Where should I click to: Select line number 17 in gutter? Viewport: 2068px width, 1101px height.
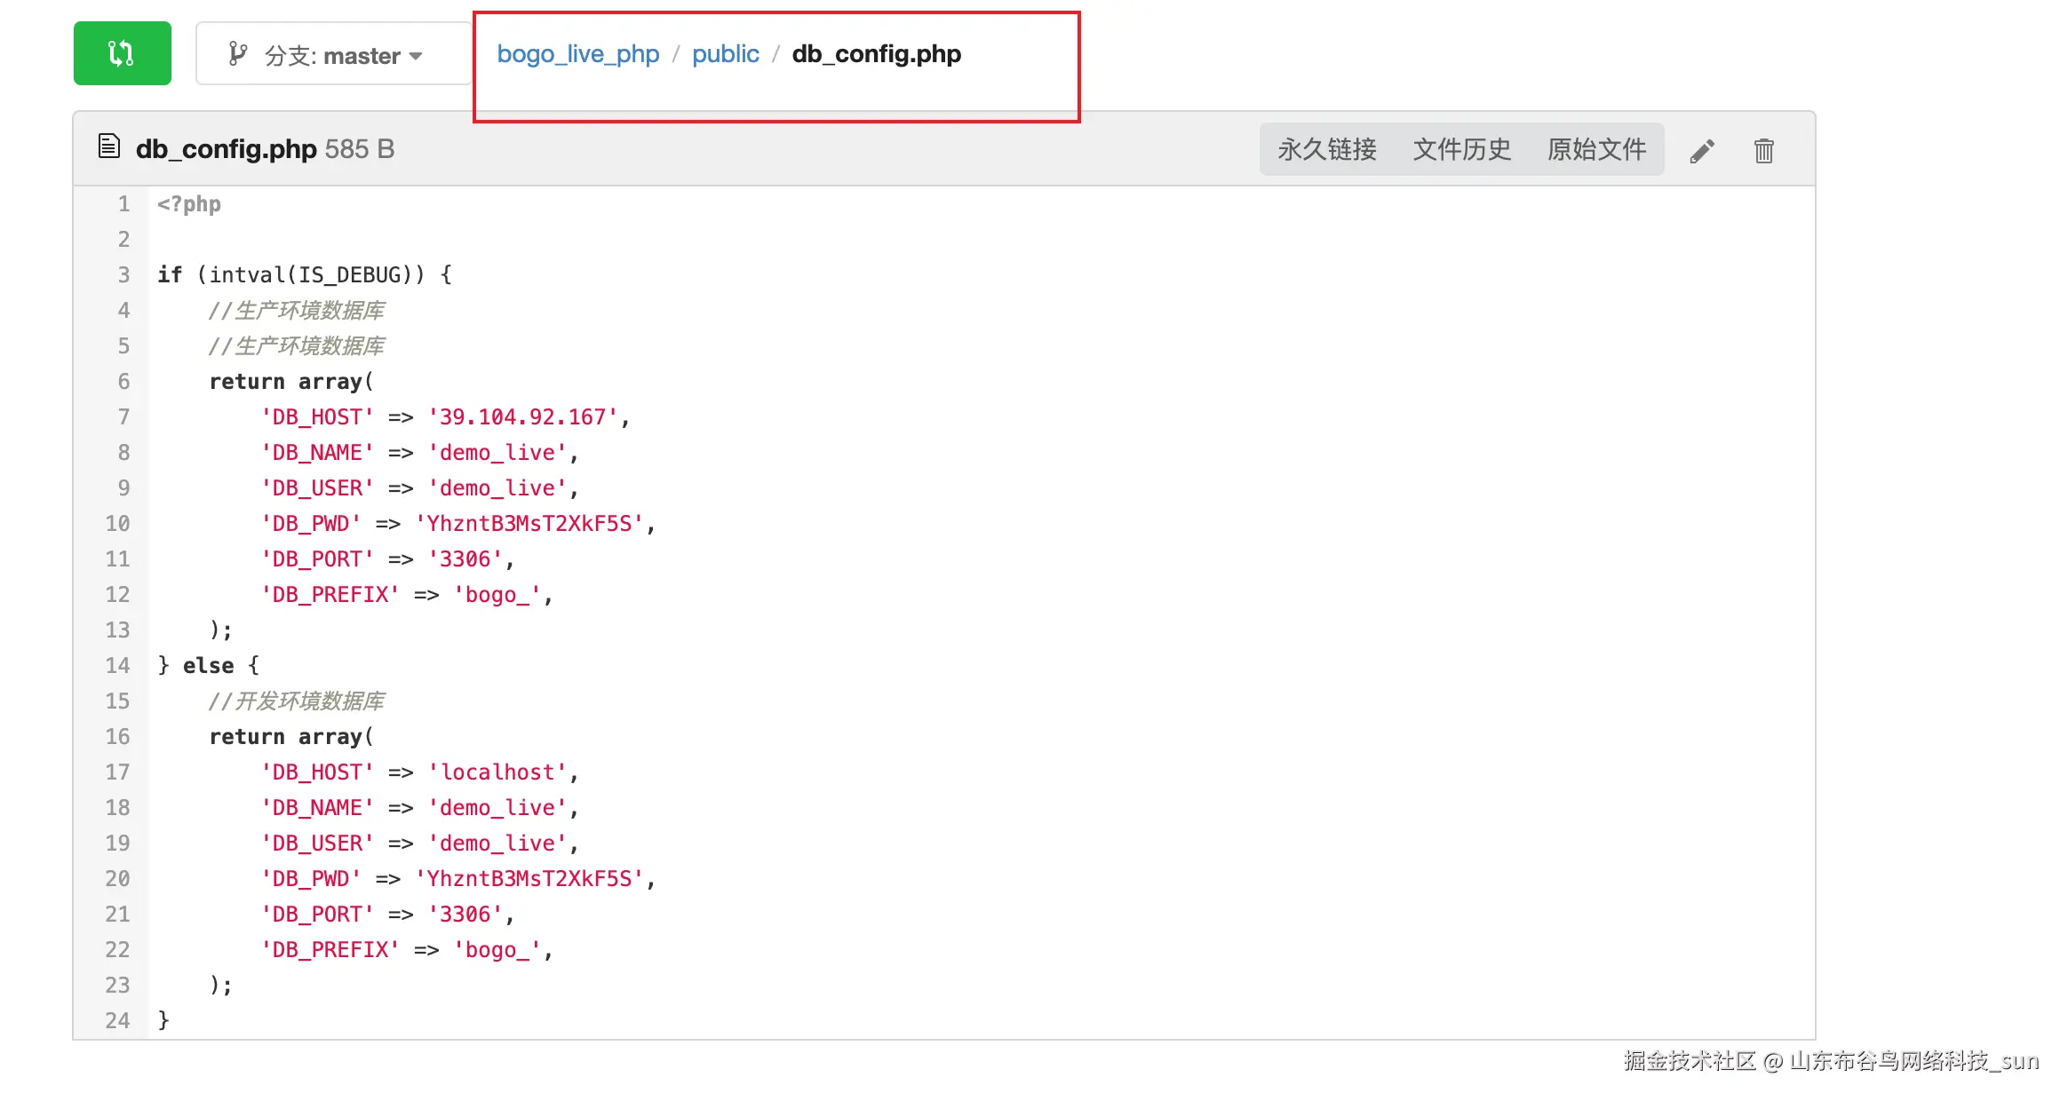pos(117,772)
